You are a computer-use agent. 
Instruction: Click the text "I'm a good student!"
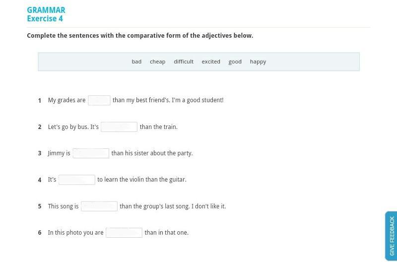[198, 100]
